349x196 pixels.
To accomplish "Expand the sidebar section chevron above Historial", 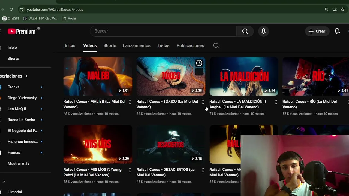I will [x=4, y=181].
